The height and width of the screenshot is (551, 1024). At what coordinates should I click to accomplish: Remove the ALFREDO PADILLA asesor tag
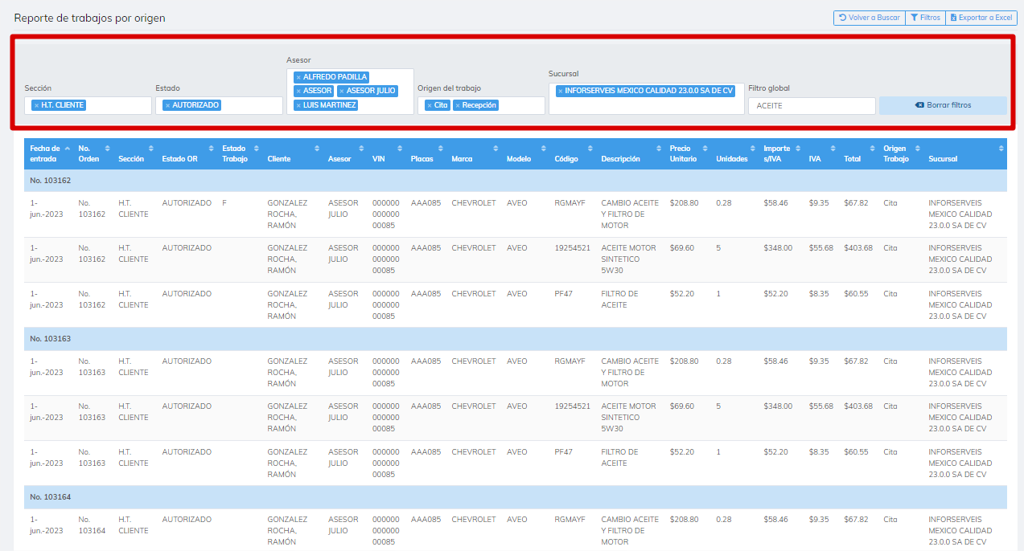coord(298,77)
